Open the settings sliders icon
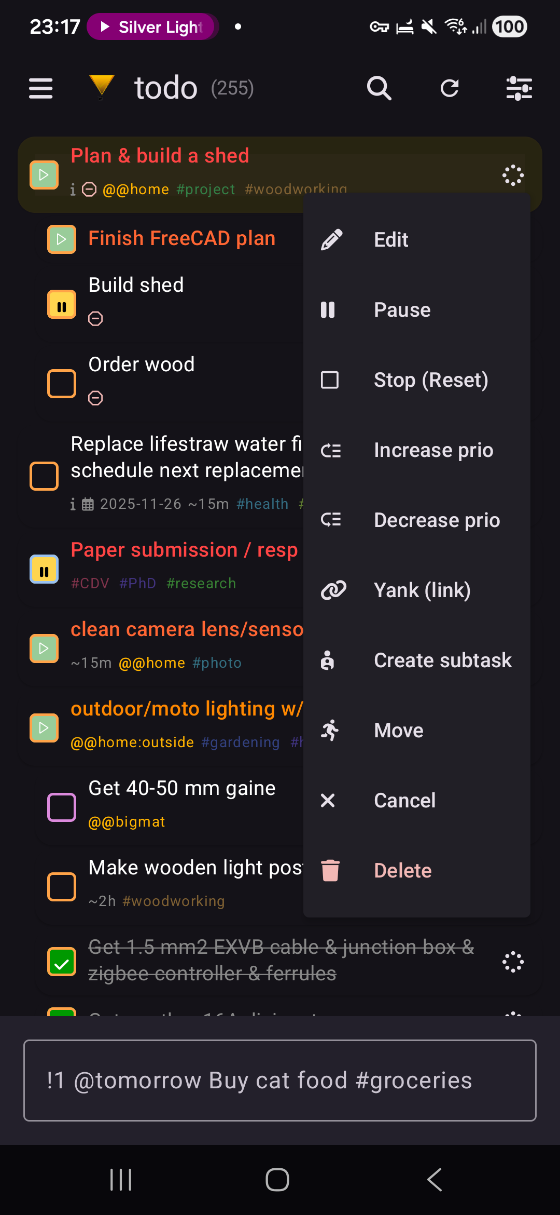 (519, 88)
